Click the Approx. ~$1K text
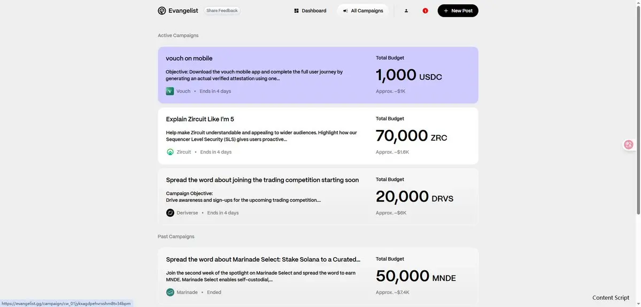Viewport: 641px width, 307px height. (x=390, y=91)
